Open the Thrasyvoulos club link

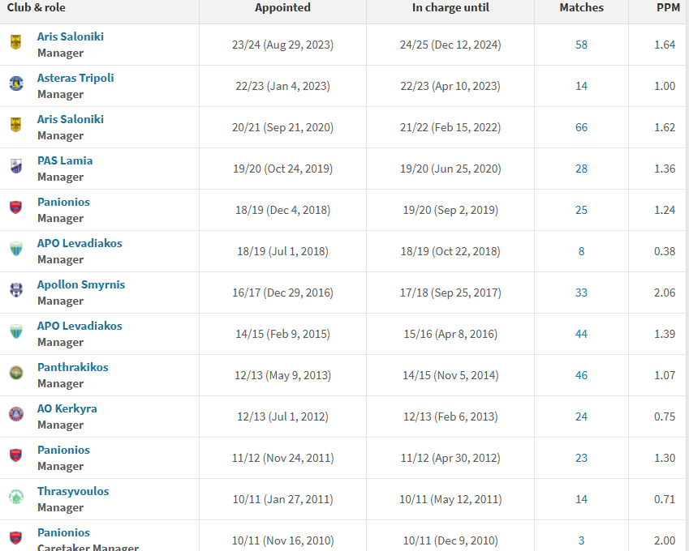(x=73, y=491)
